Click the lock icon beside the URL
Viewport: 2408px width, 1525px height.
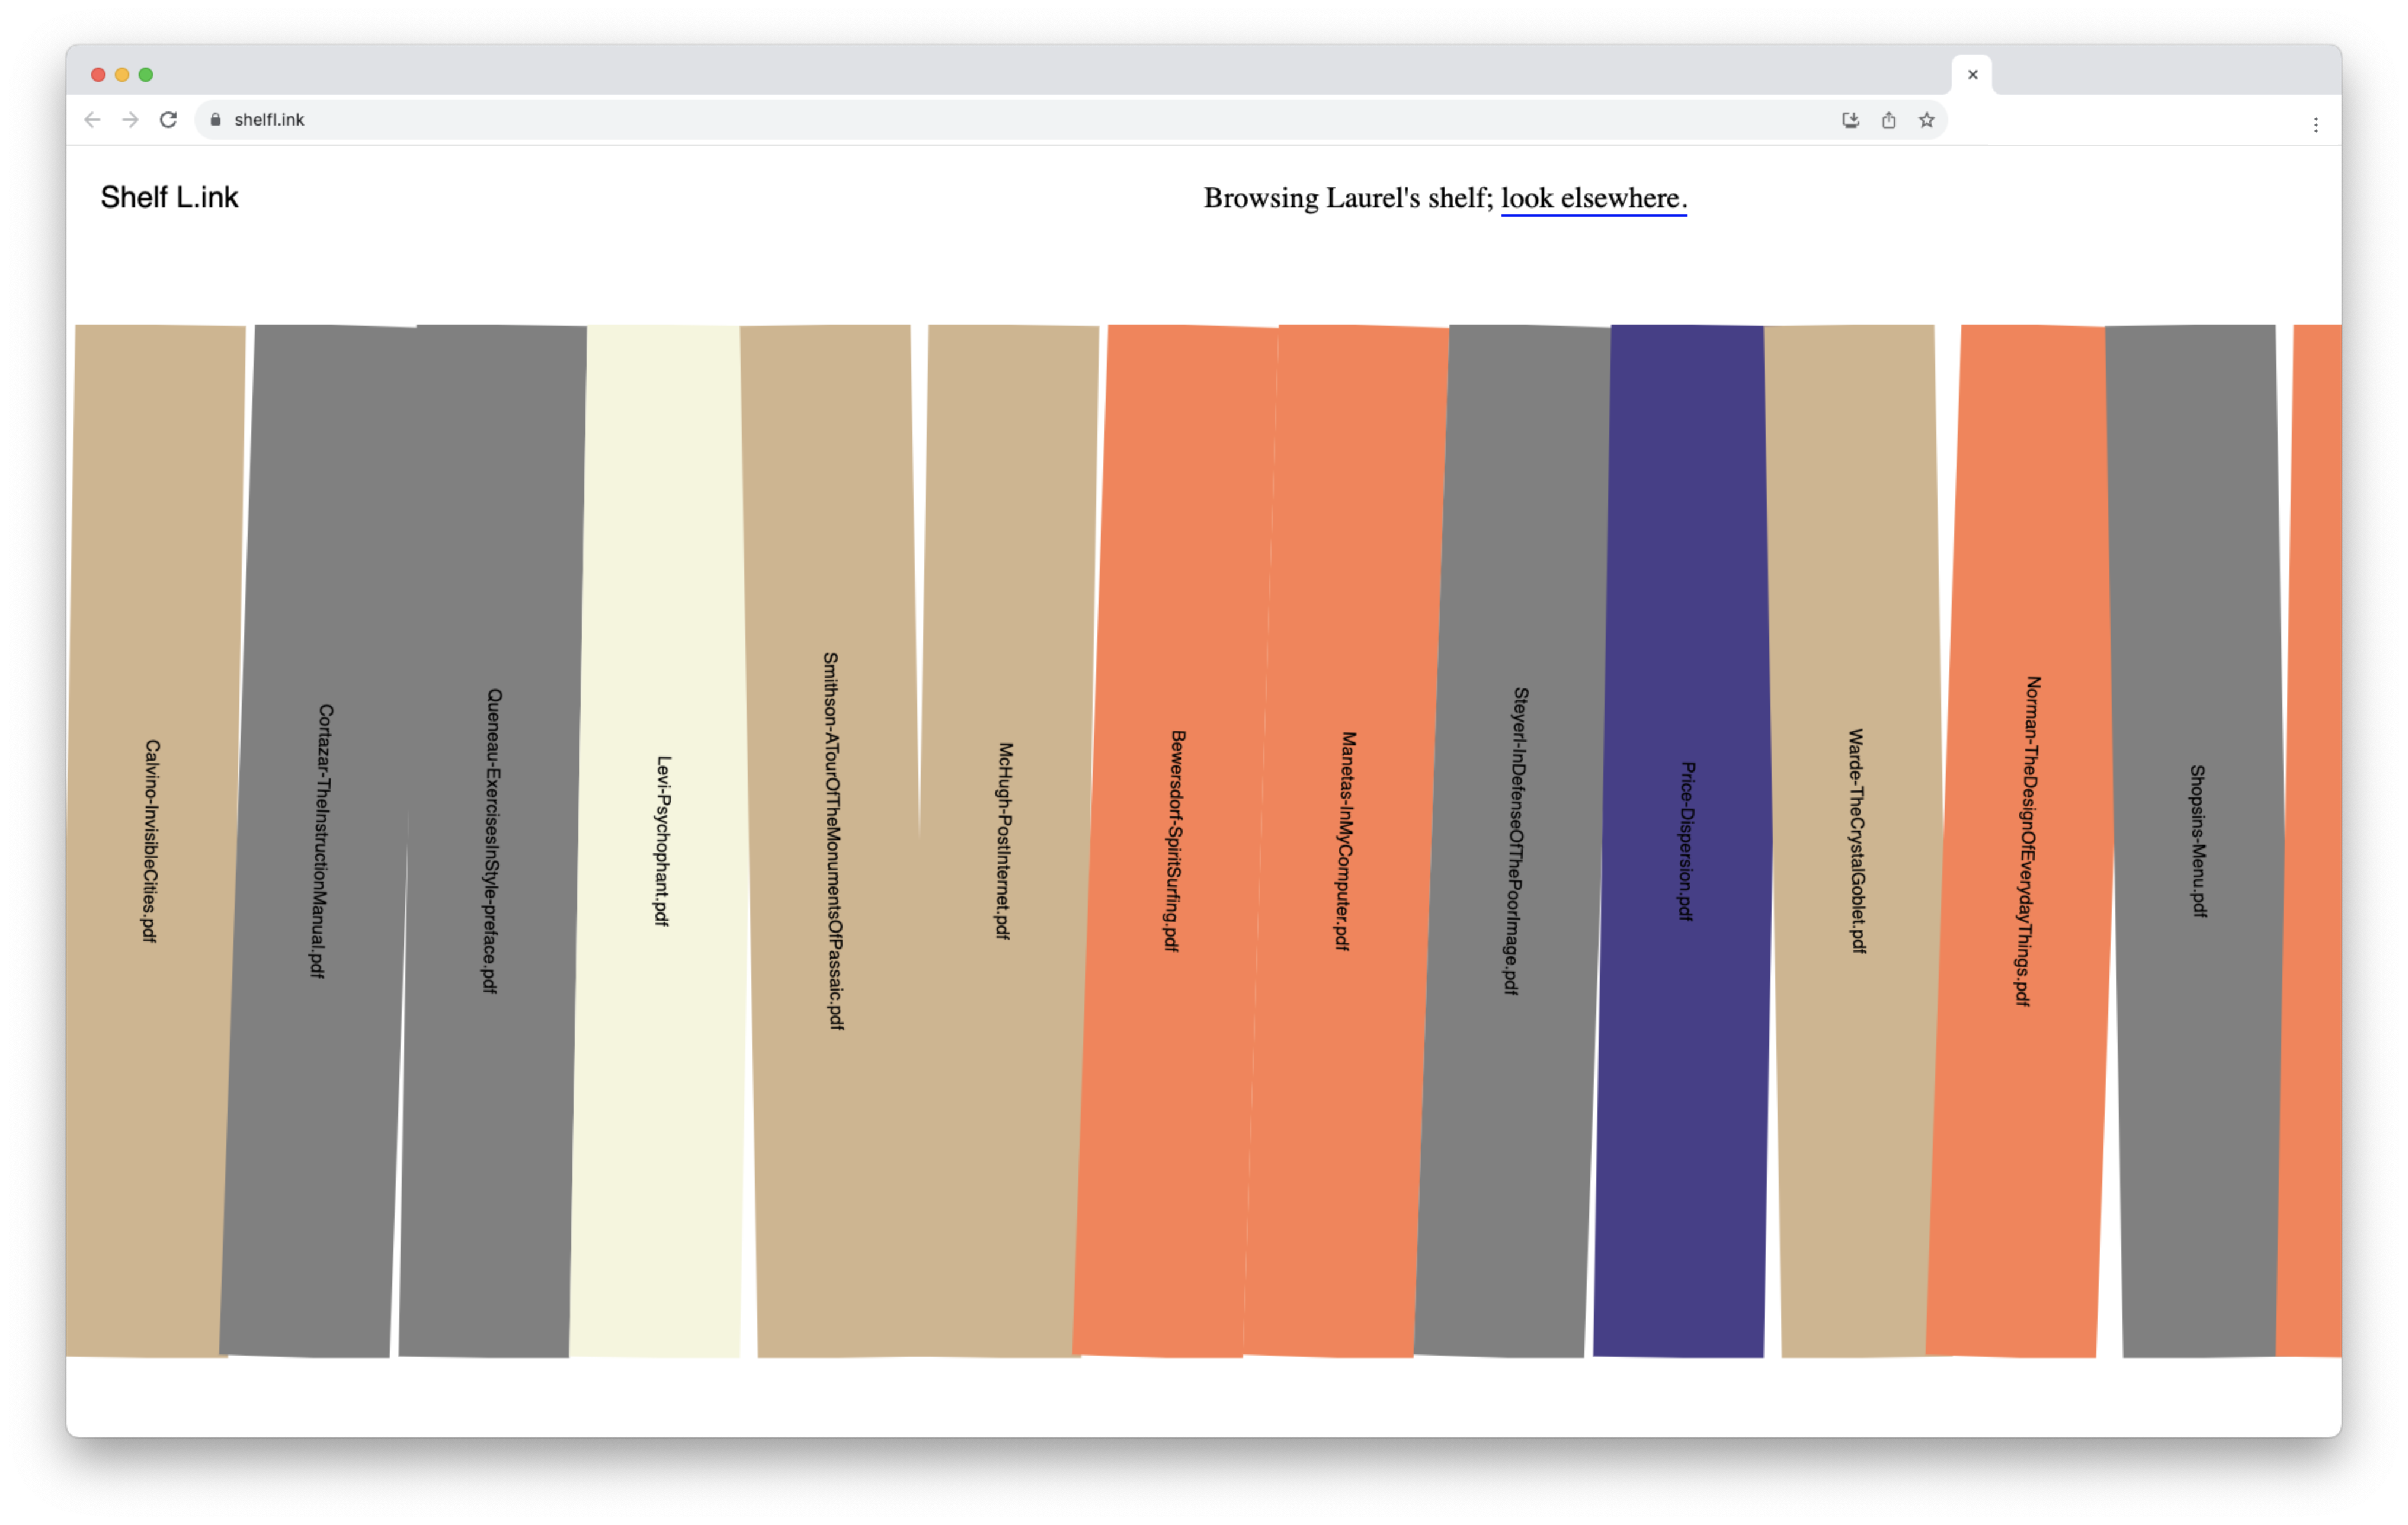tap(215, 120)
